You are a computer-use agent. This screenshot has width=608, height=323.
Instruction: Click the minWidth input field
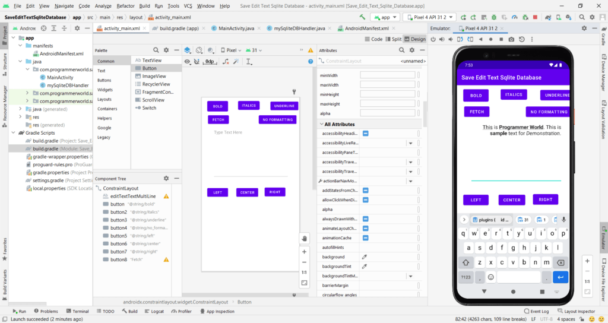click(x=387, y=75)
